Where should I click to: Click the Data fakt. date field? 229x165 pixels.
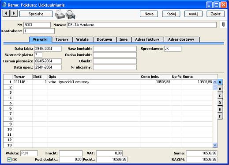[x=48, y=49]
